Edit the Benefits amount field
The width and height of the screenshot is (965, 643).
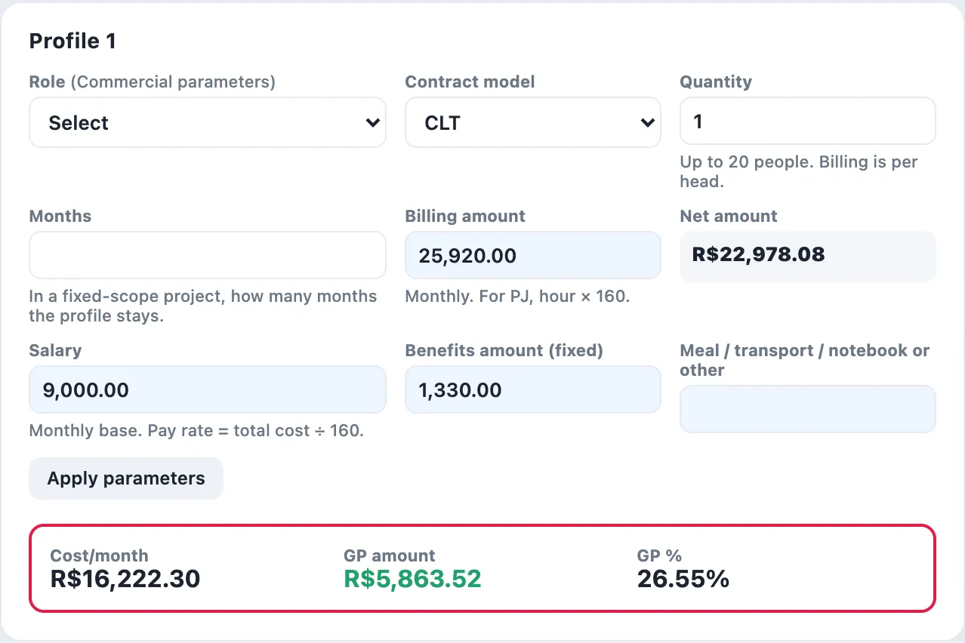click(x=533, y=389)
